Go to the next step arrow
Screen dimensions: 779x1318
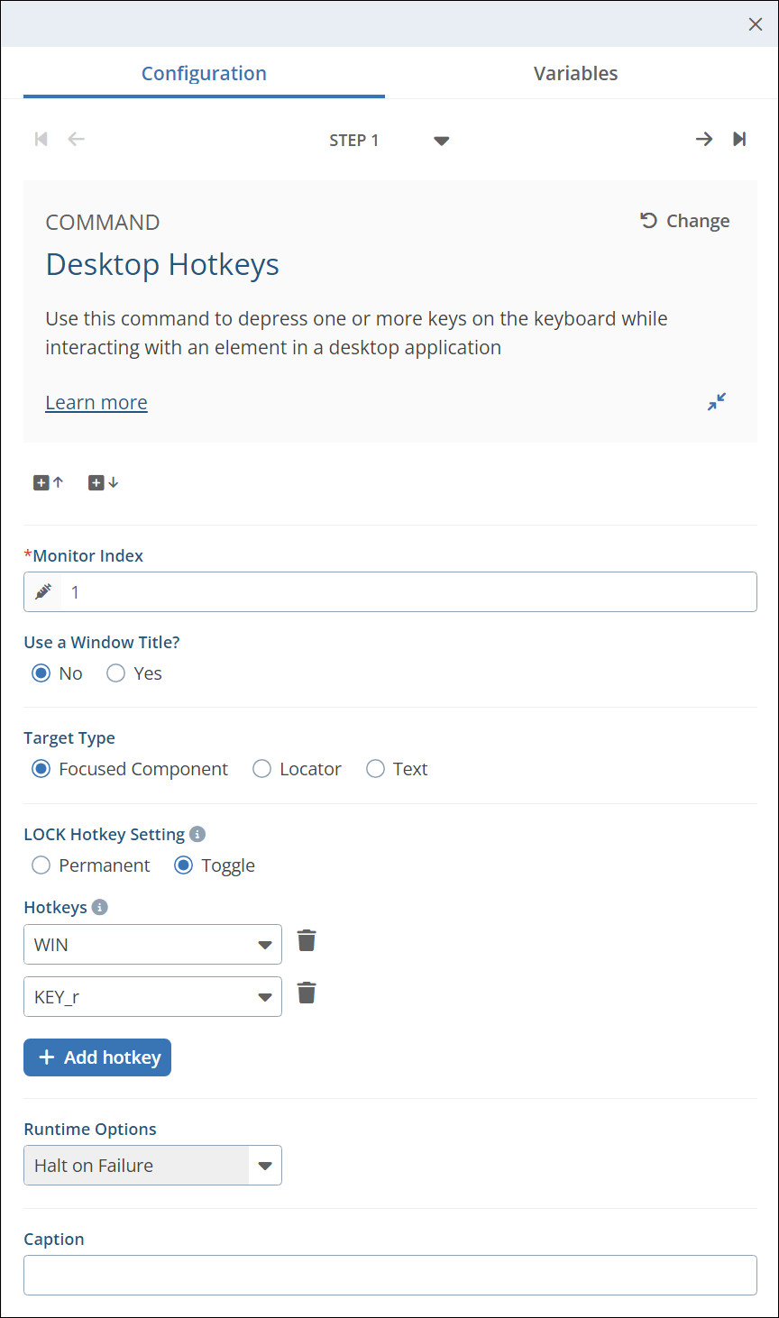pos(704,139)
